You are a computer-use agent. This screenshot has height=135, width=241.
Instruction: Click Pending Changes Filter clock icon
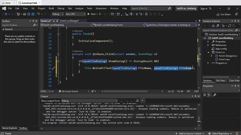pyautogui.click(x=223, y=26)
